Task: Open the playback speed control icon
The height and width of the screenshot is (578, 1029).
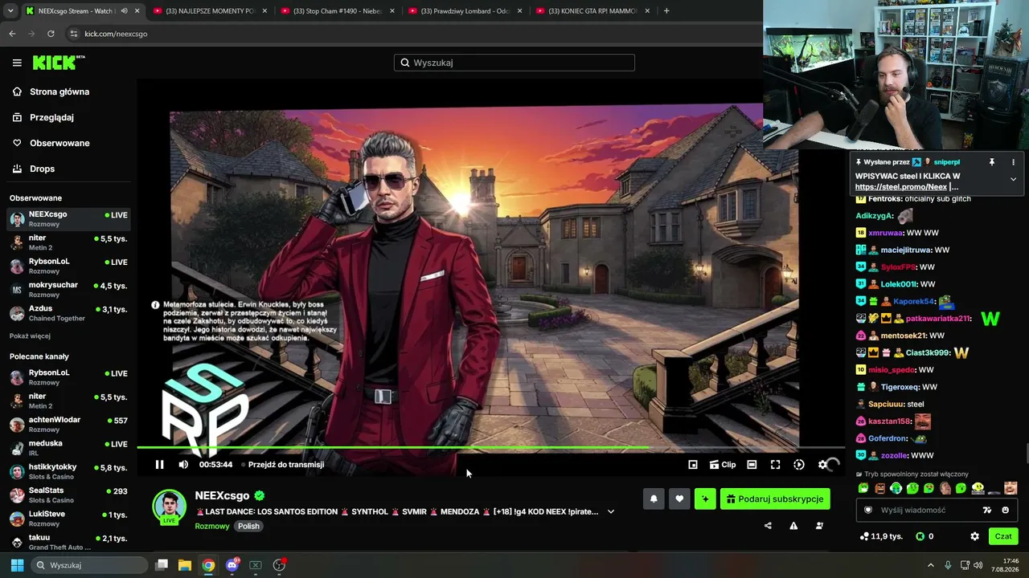Action: coord(799,464)
